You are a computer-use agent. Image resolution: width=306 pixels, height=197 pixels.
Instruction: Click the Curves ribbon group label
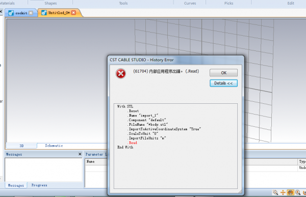(190, 3)
